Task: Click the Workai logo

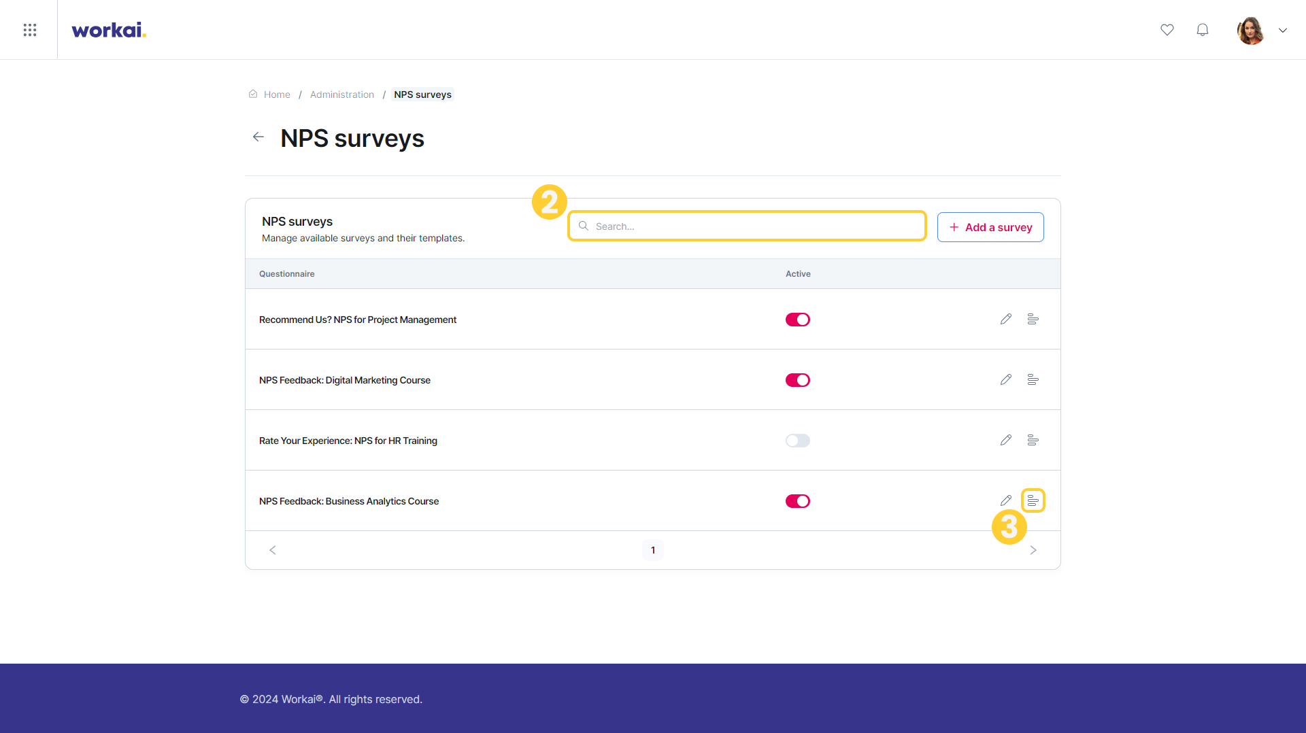Action: coord(109,30)
